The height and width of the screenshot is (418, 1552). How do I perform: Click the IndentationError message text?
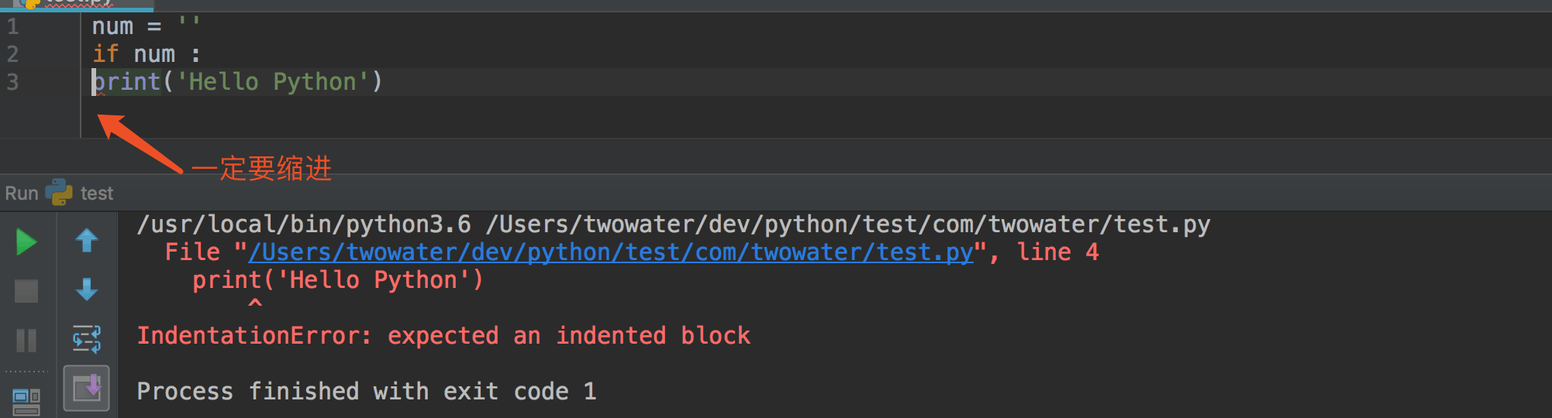click(443, 336)
